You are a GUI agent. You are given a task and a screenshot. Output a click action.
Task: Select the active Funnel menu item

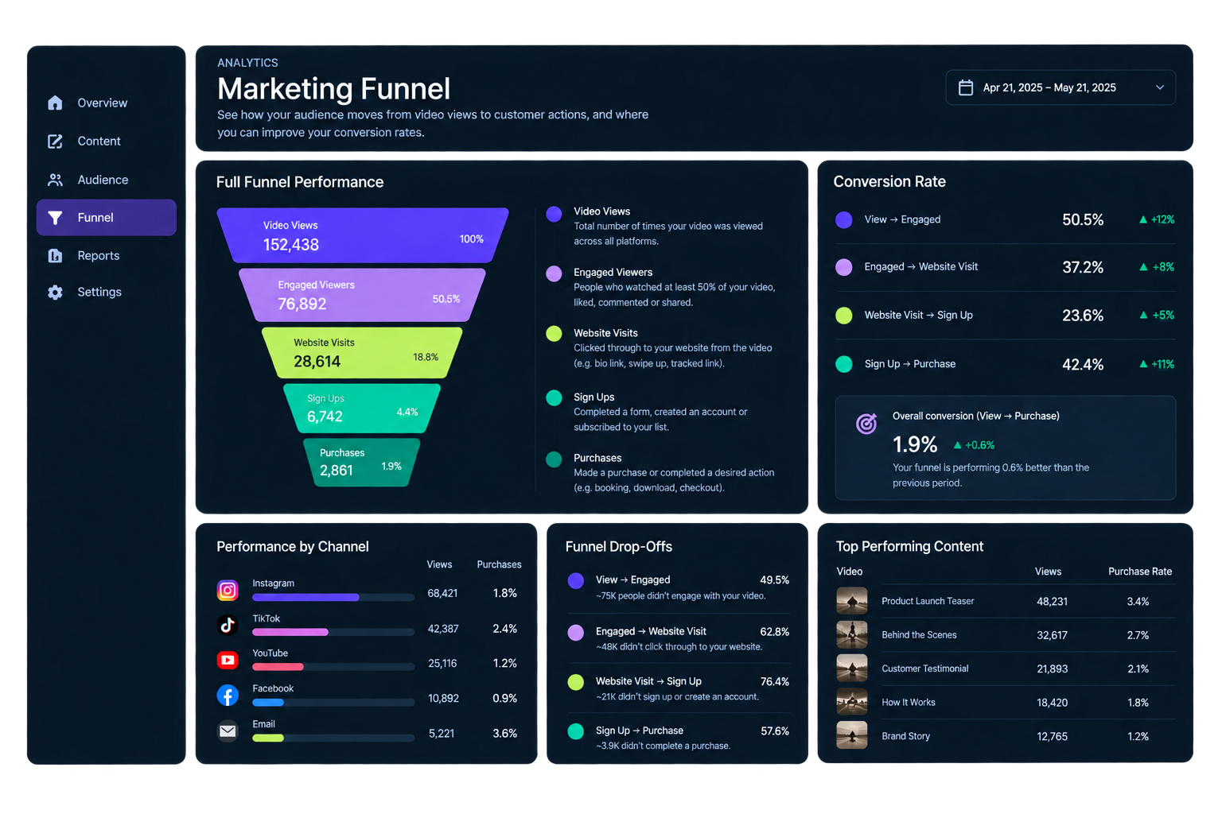point(106,218)
